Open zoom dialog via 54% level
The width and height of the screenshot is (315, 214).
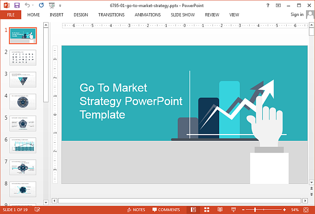(x=295, y=210)
